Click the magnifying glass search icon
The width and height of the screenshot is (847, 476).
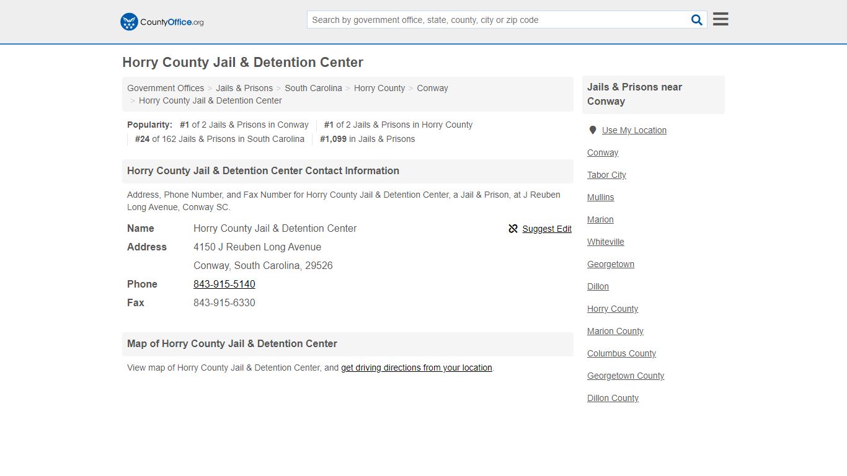pyautogui.click(x=697, y=20)
